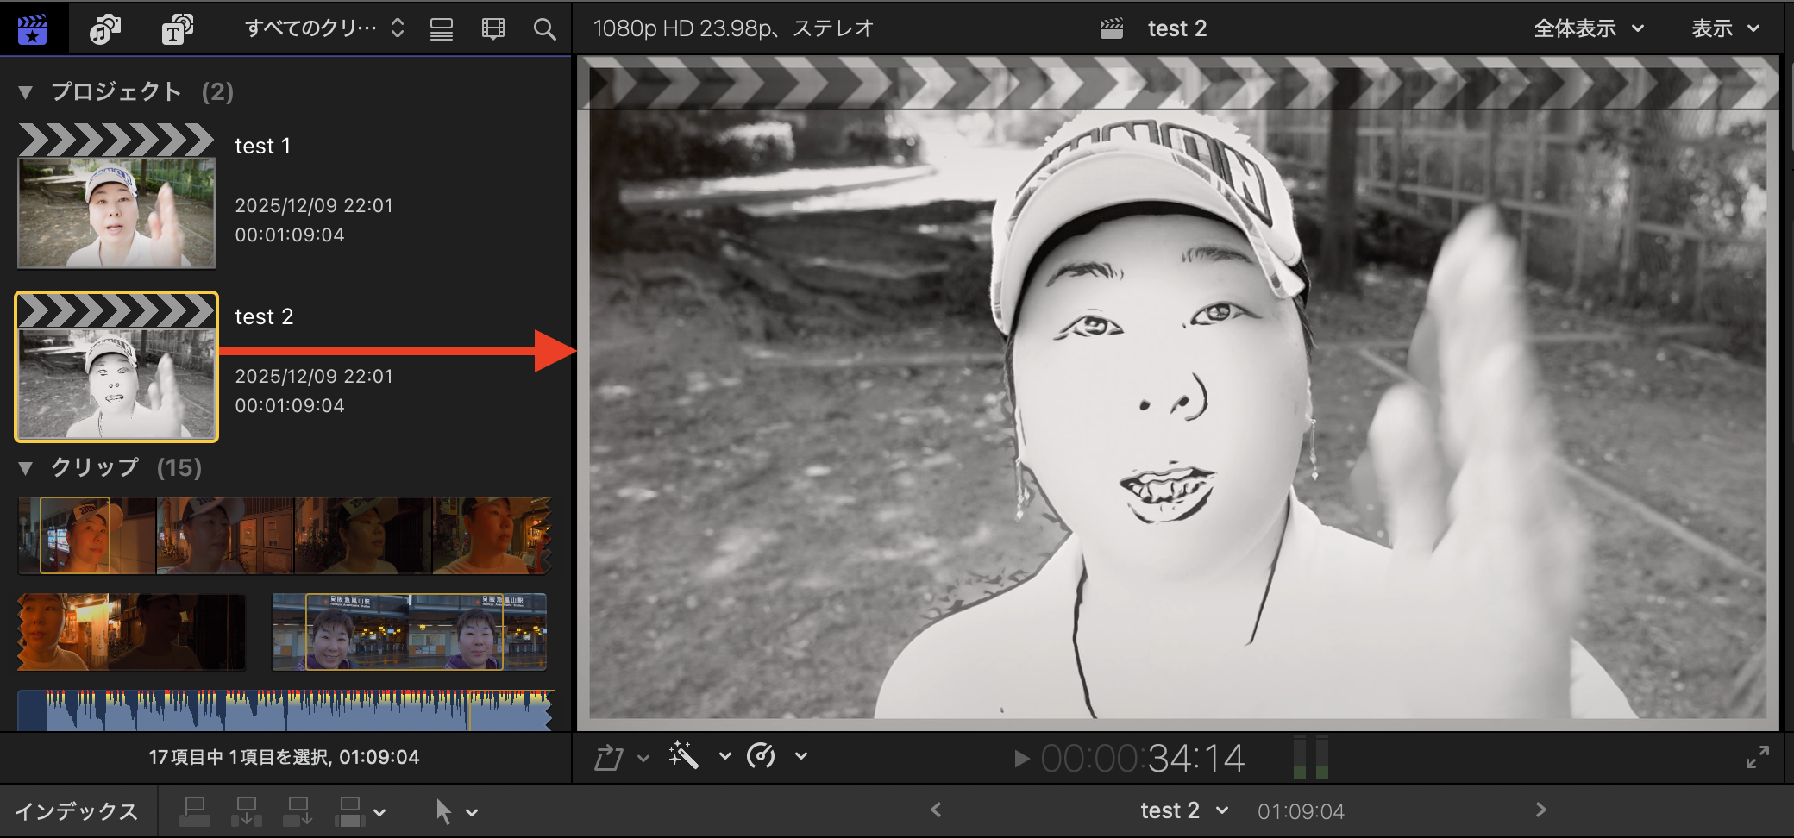The image size is (1794, 838).
Task: Open the 表示 view options menu
Action: (x=1725, y=28)
